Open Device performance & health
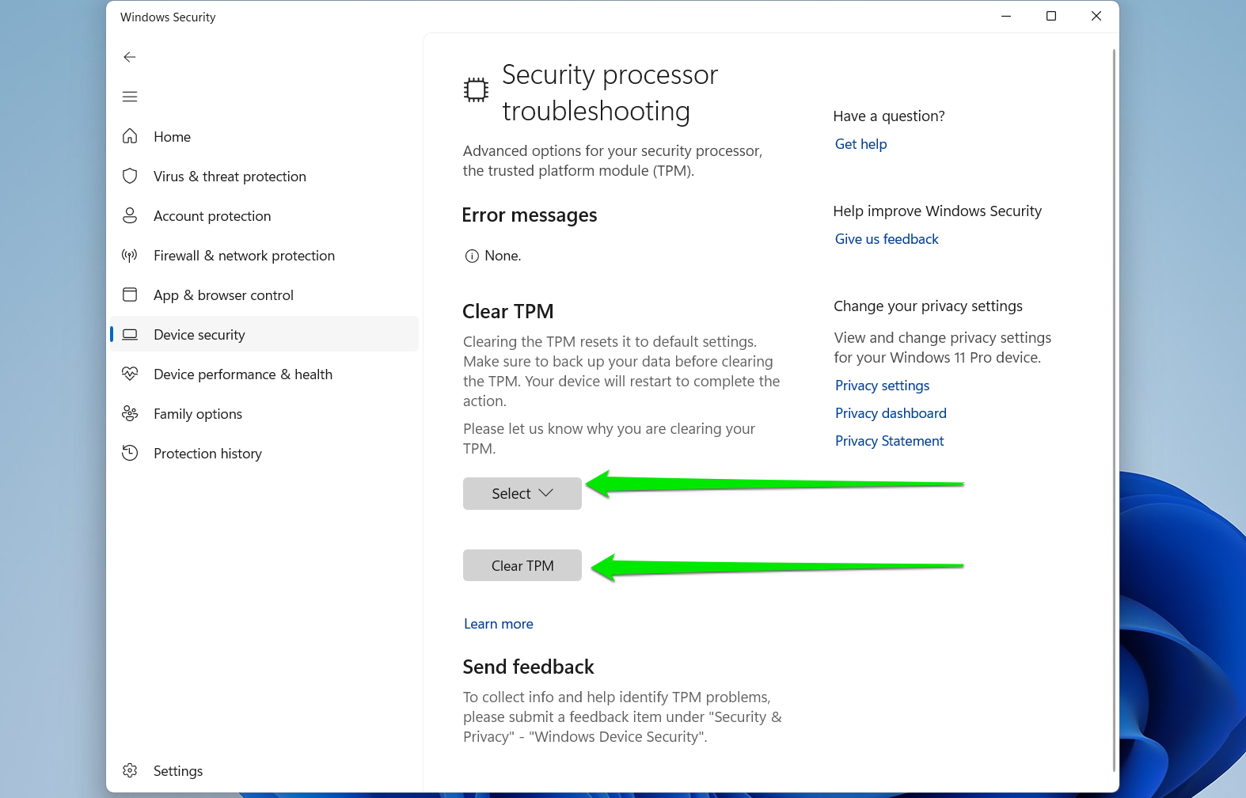Screen dimensions: 1246x798 click(264, 374)
